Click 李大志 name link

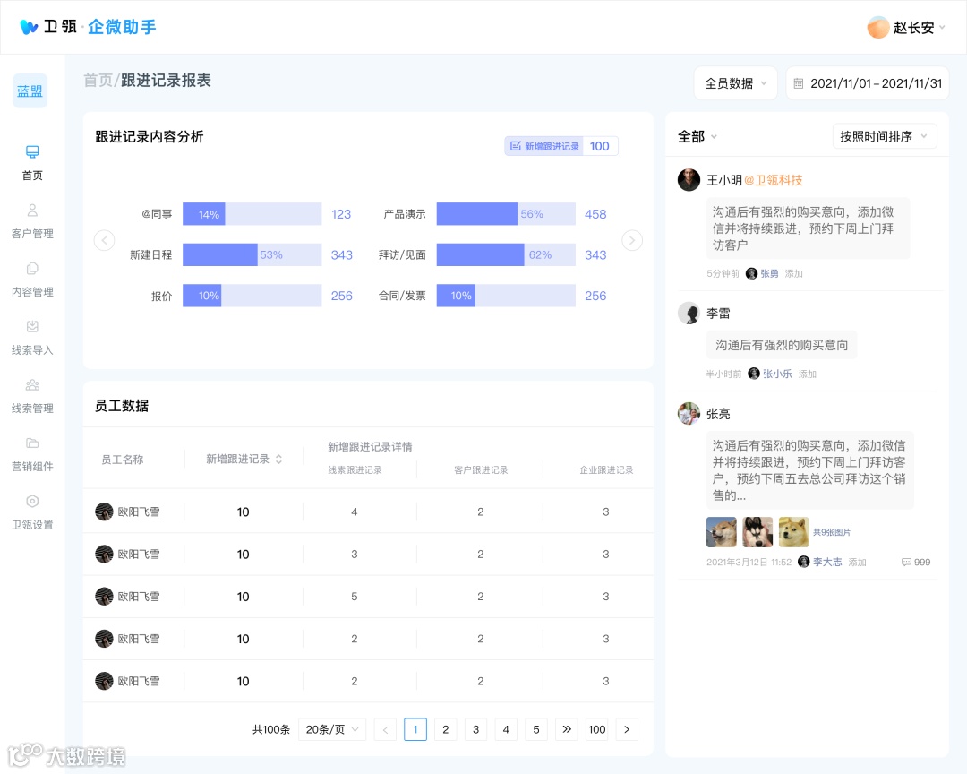coord(827,562)
